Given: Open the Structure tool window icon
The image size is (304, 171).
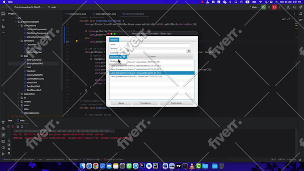Looking at the screenshot, I should [3, 26].
